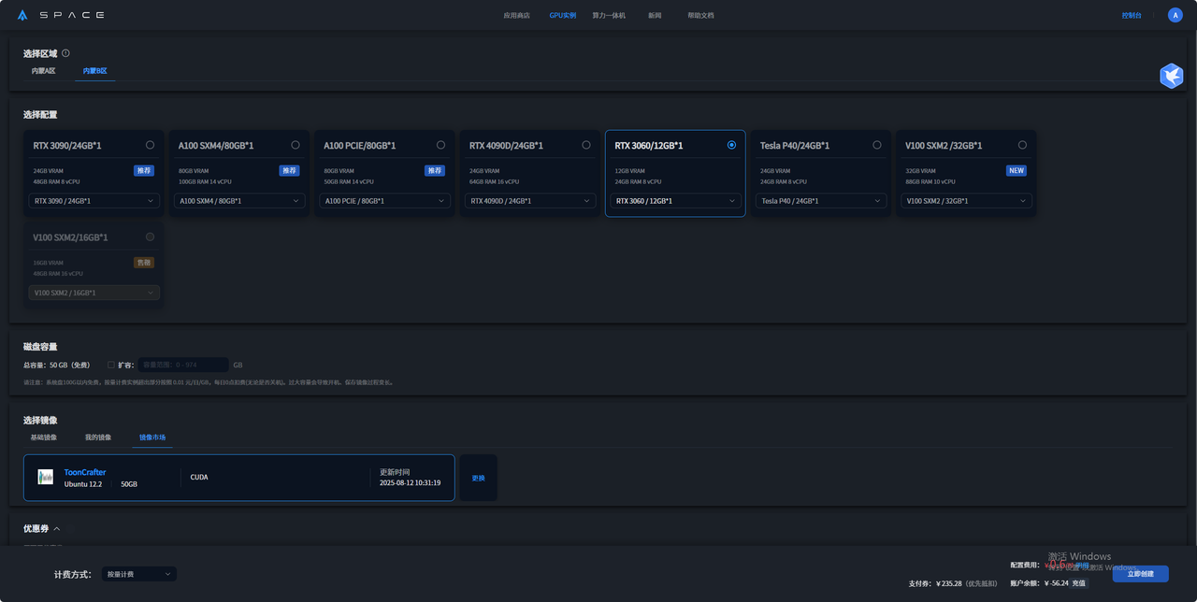
Task: Open the 控制台 console link
Action: tap(1132, 15)
